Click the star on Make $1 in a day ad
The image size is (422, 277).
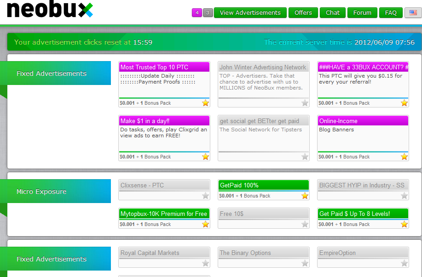click(x=206, y=157)
